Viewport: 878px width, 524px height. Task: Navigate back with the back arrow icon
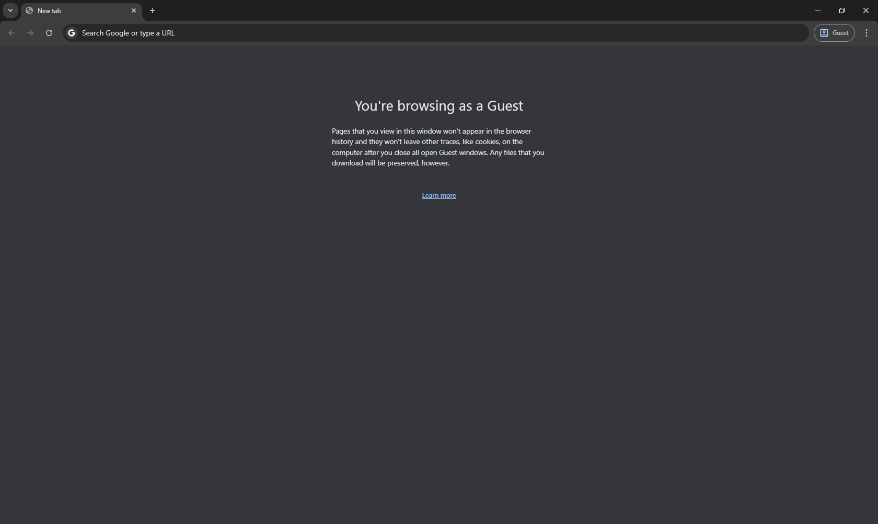point(11,33)
